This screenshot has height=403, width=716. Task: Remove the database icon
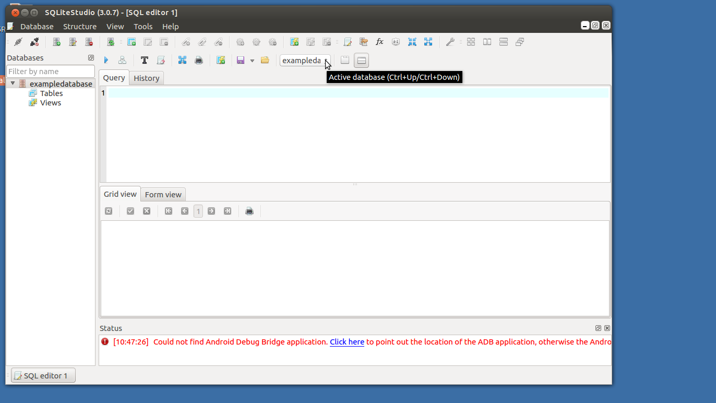pyautogui.click(x=89, y=42)
